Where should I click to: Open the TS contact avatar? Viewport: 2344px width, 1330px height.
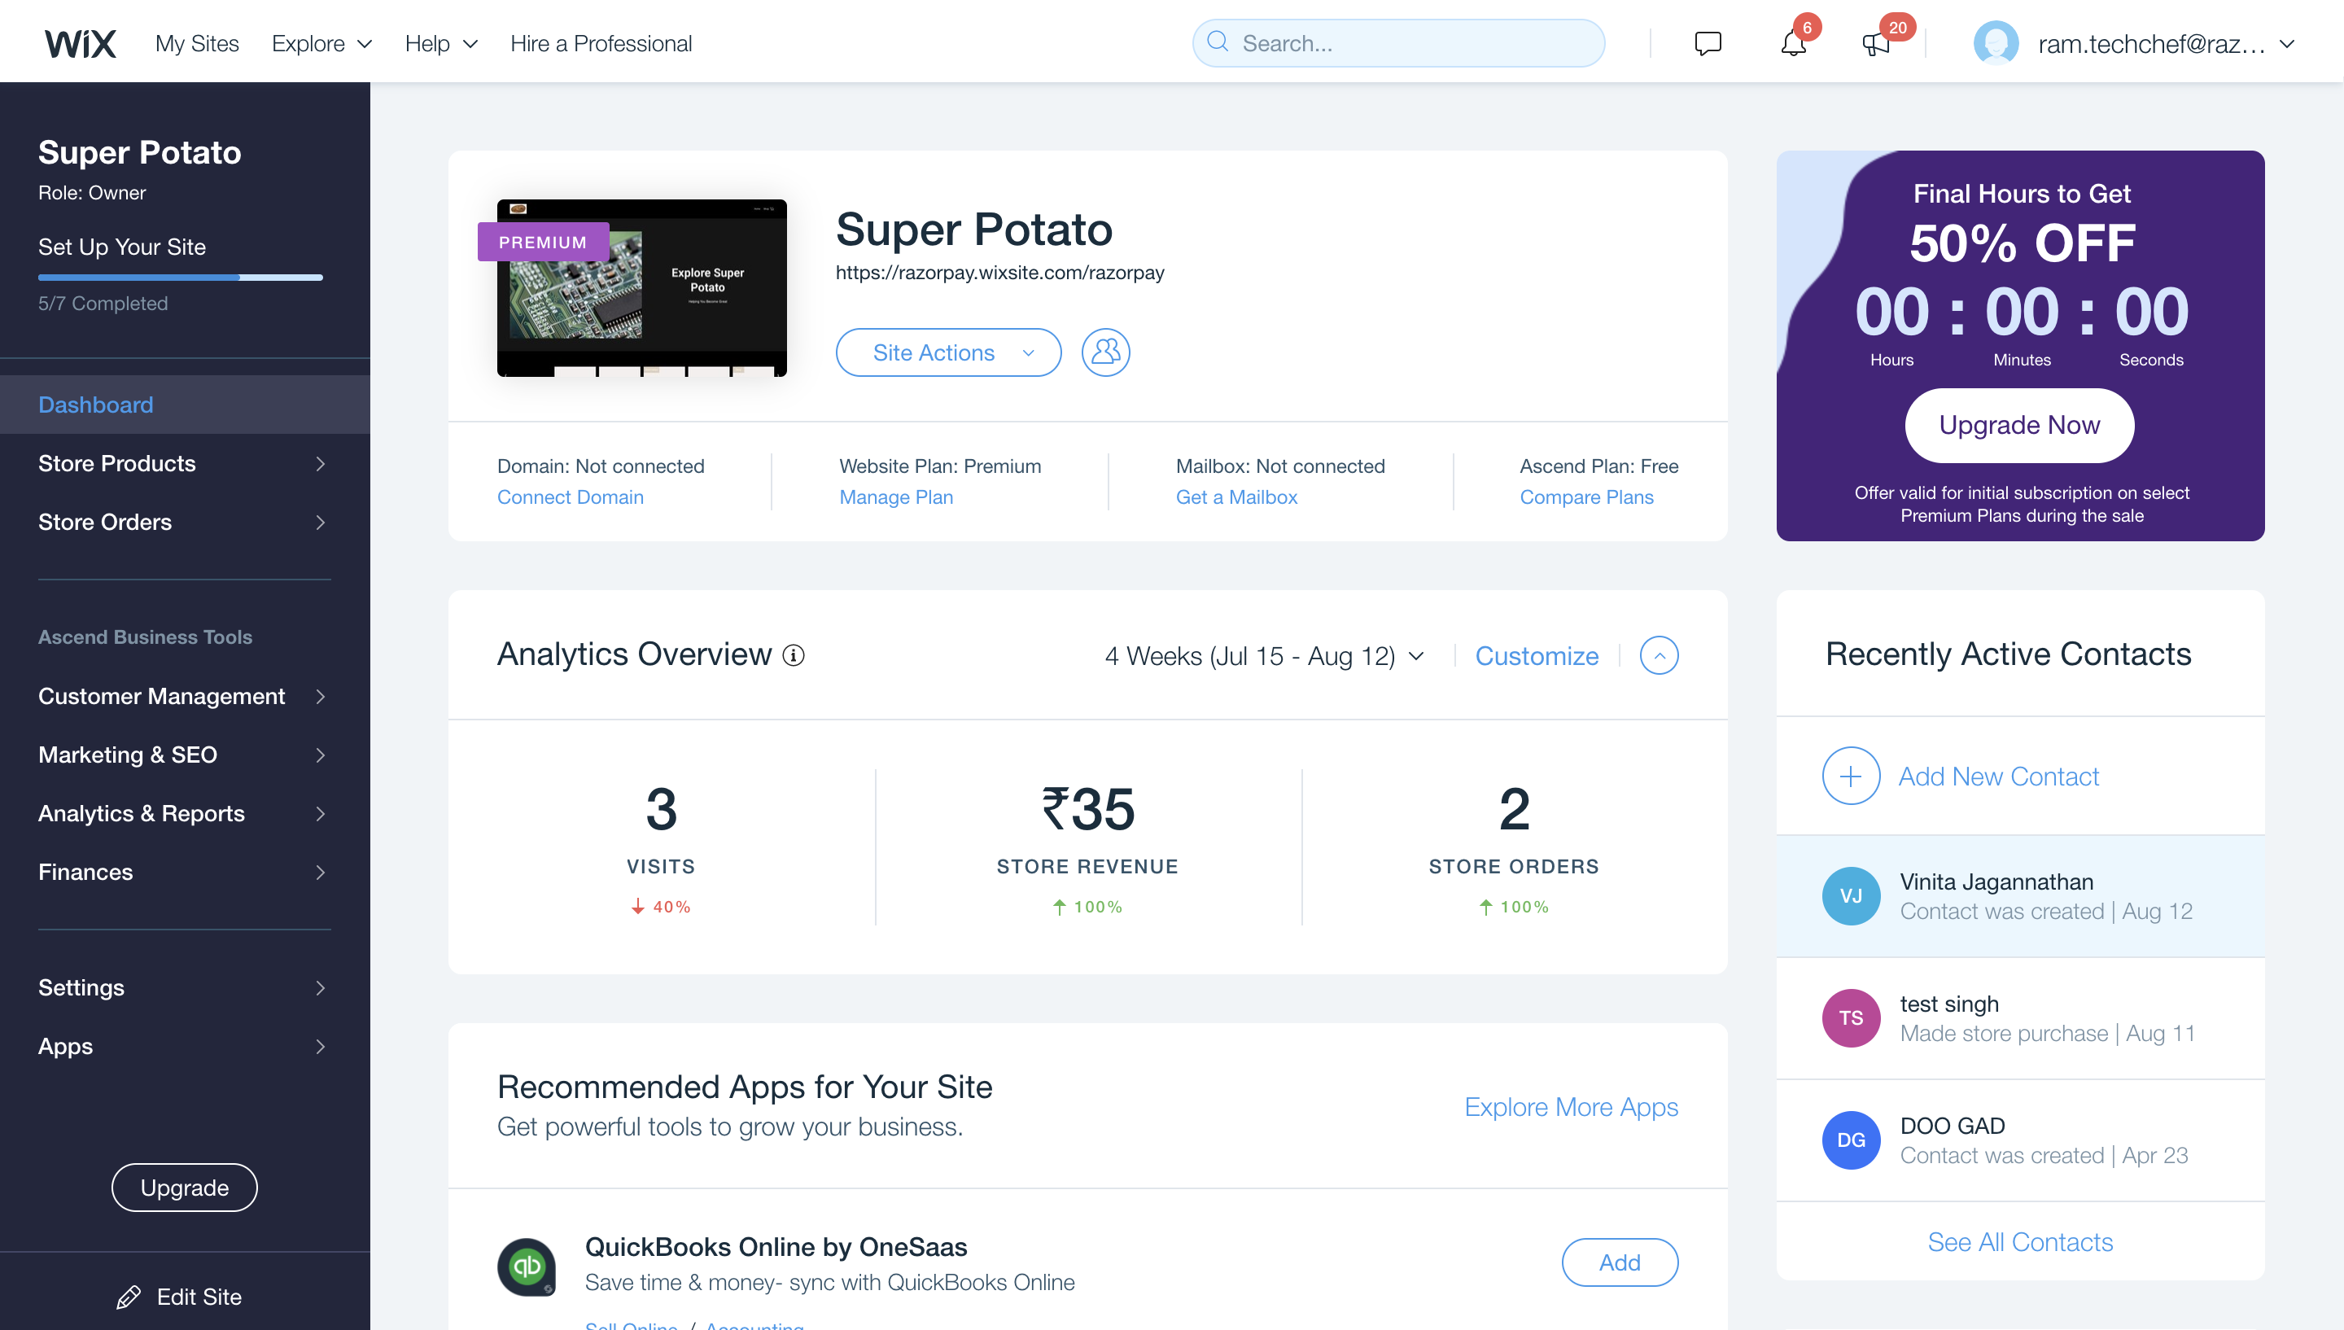coord(1851,1017)
